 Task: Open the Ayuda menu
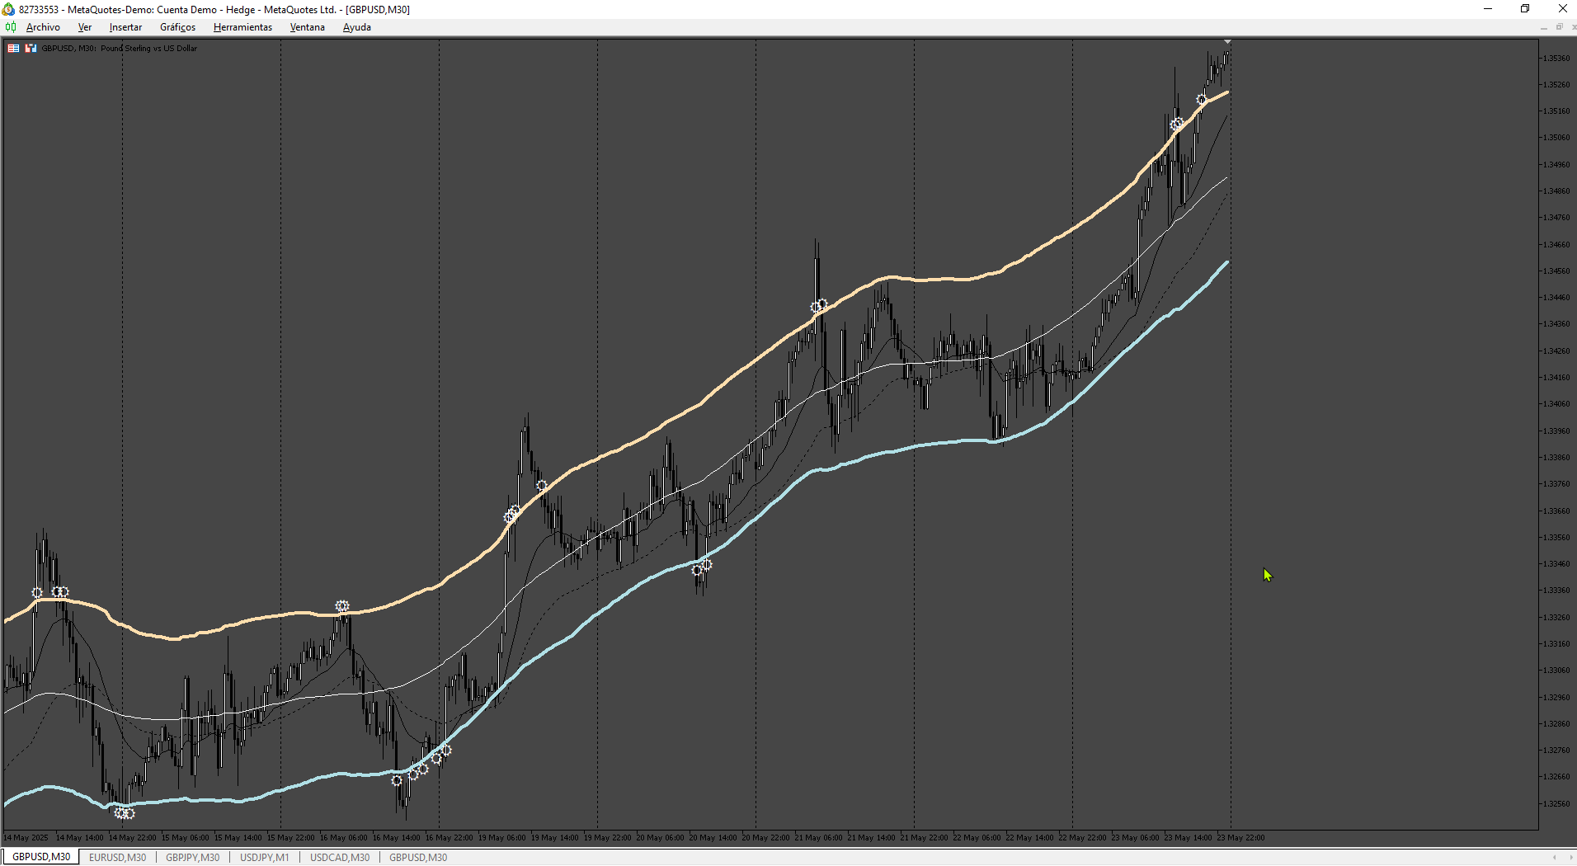click(356, 27)
